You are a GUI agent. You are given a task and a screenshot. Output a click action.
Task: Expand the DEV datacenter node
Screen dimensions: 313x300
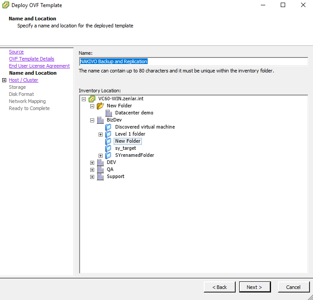92,163
